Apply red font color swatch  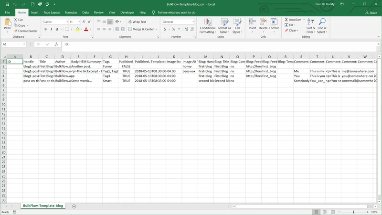[86, 29]
